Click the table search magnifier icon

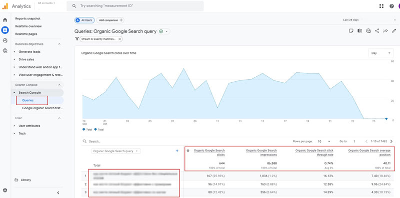(x=84, y=141)
